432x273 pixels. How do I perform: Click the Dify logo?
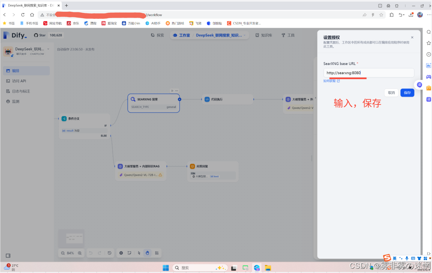pyautogui.click(x=15, y=35)
